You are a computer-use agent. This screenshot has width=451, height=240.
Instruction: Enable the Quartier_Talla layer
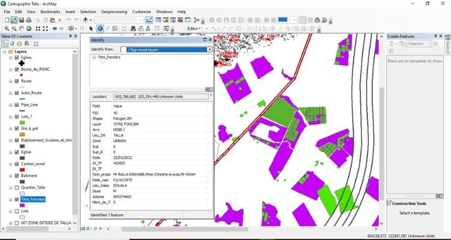click(x=16, y=188)
